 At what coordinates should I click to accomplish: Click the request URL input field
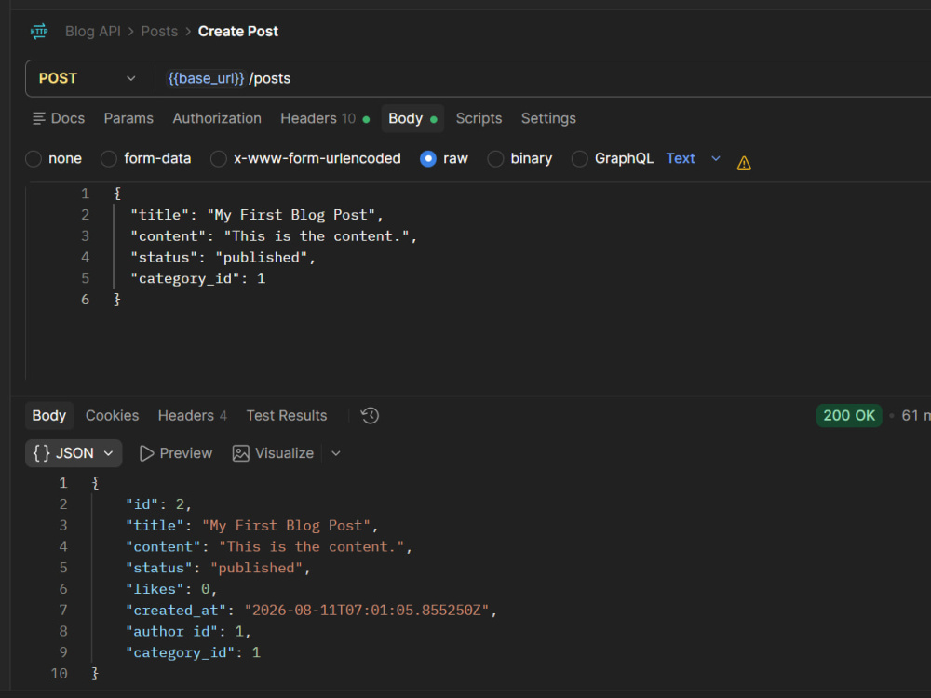tap(544, 78)
